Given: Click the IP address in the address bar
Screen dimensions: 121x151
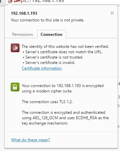Looking at the screenshot, I should coord(48,1).
